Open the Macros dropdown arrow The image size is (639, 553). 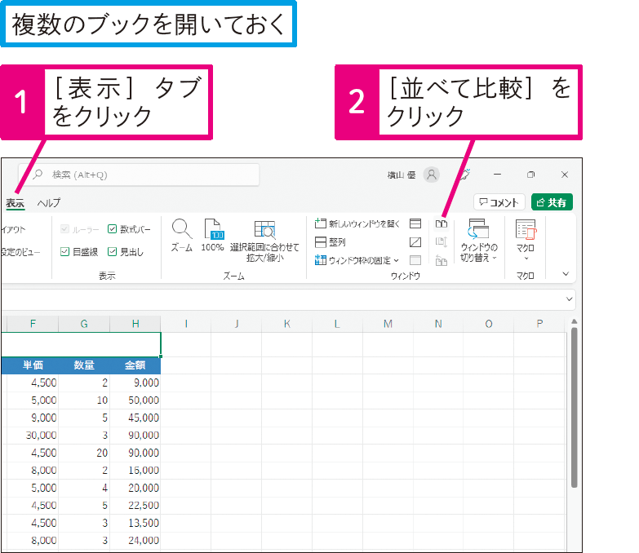[526, 259]
